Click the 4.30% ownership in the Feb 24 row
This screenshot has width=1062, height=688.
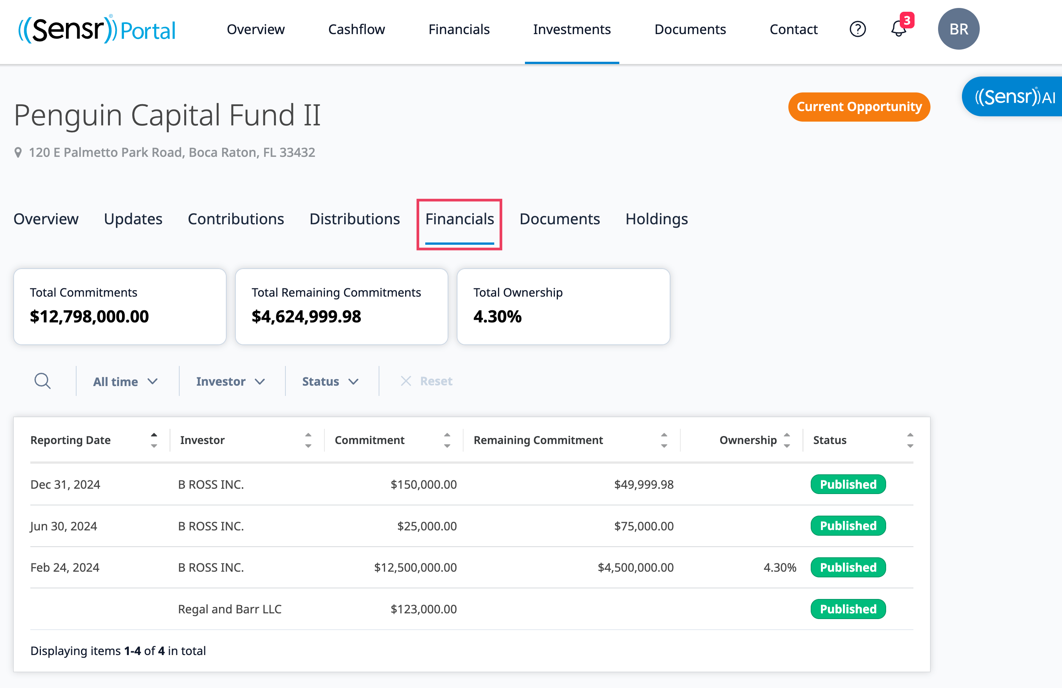tap(780, 568)
